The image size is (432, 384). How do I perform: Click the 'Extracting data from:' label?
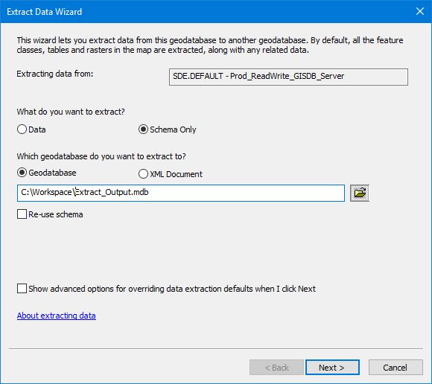click(55, 74)
